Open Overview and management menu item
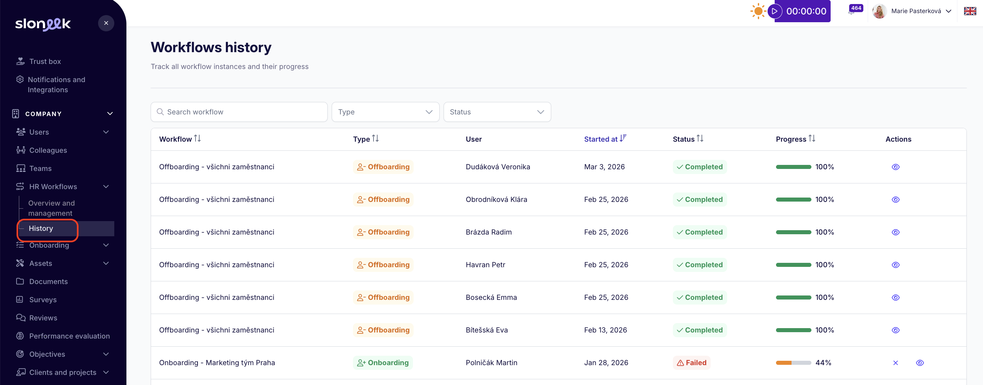 point(52,208)
